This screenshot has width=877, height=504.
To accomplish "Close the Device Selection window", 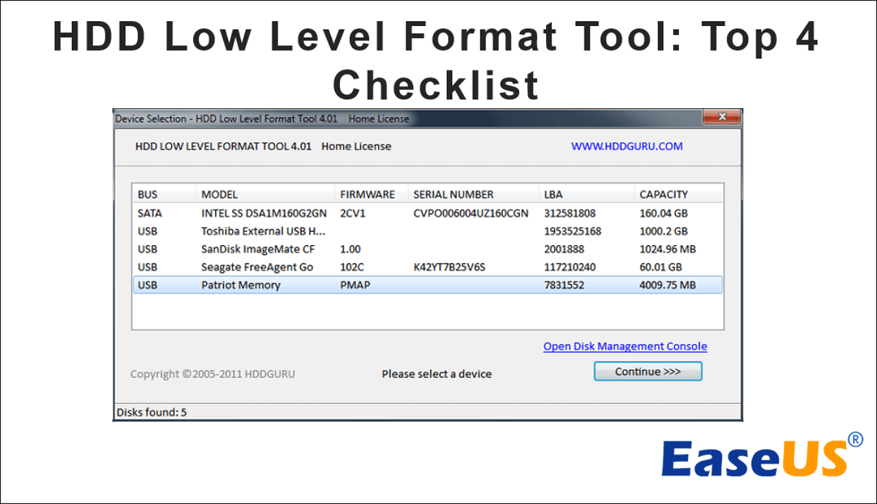I will pos(721,117).
